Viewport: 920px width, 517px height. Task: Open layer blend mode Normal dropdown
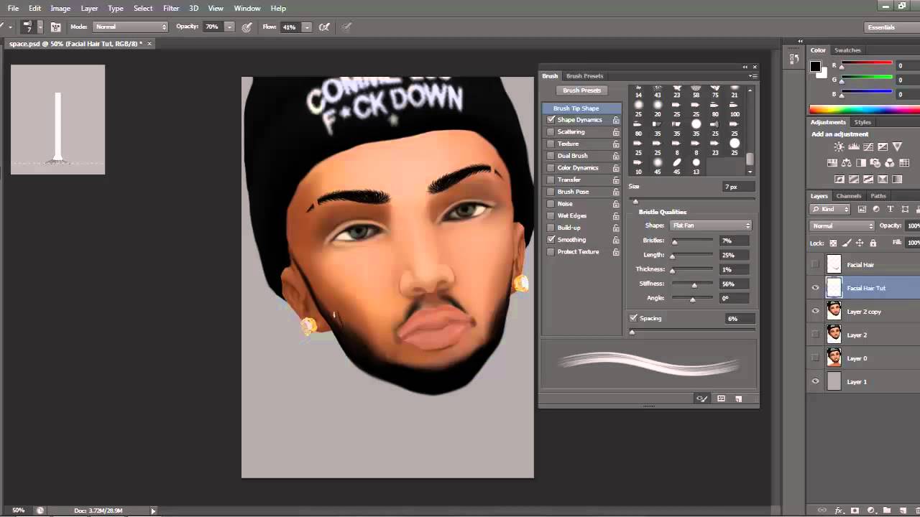(842, 226)
